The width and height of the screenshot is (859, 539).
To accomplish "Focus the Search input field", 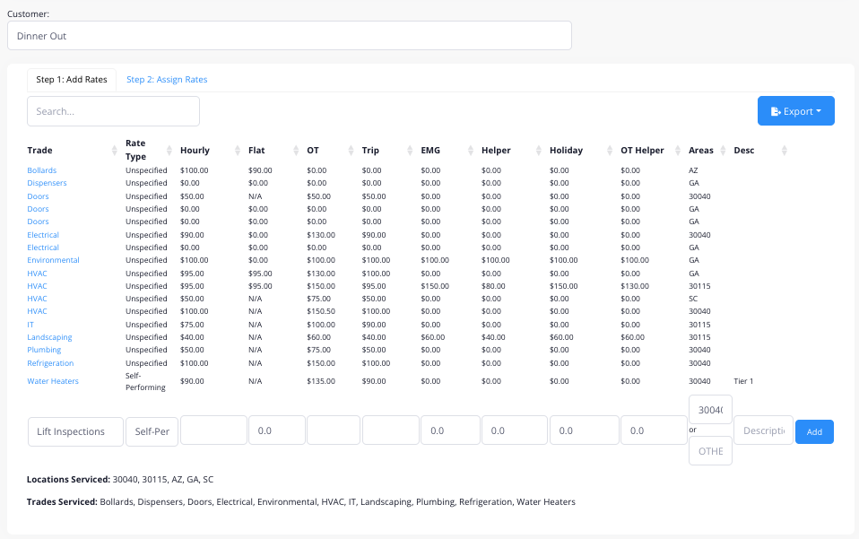I will (113, 111).
